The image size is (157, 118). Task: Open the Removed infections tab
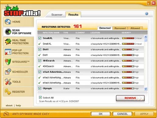[120, 28]
